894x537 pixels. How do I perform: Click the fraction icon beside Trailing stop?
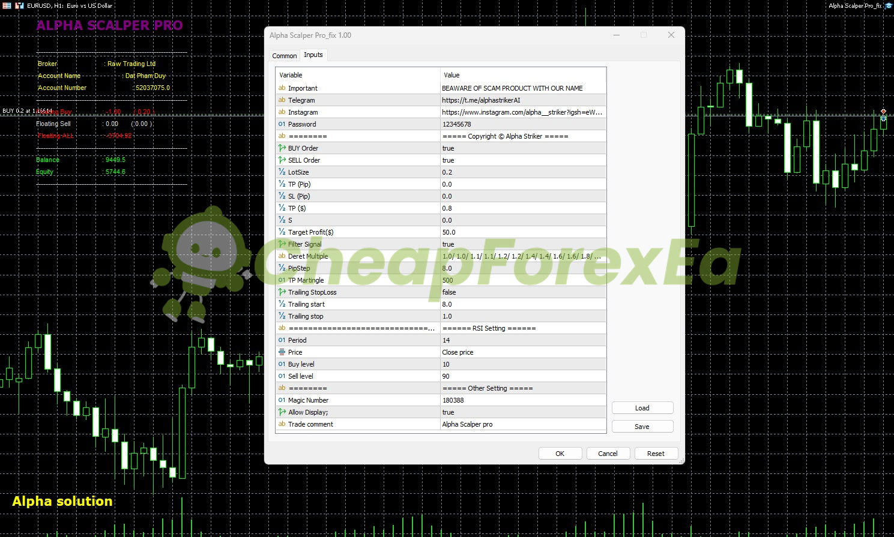coord(282,316)
